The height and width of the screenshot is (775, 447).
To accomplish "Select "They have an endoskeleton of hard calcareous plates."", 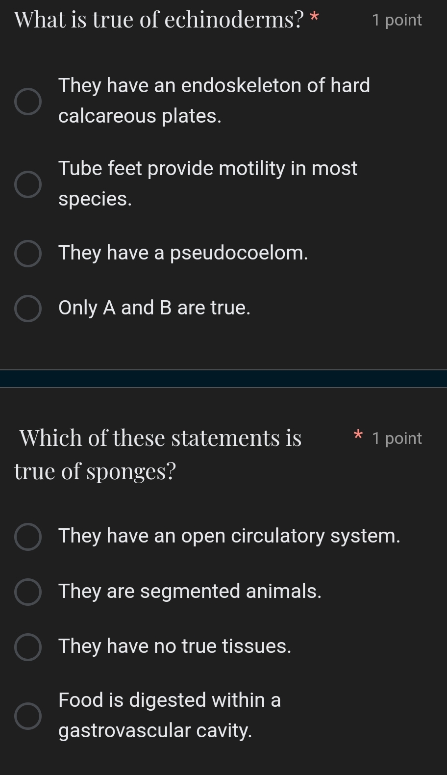I will pos(28,101).
